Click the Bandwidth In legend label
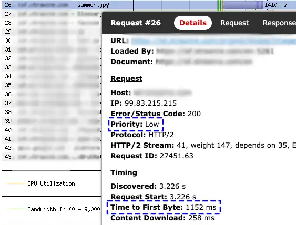Viewport: 296px width, 225px height. pyautogui.click(x=64, y=209)
